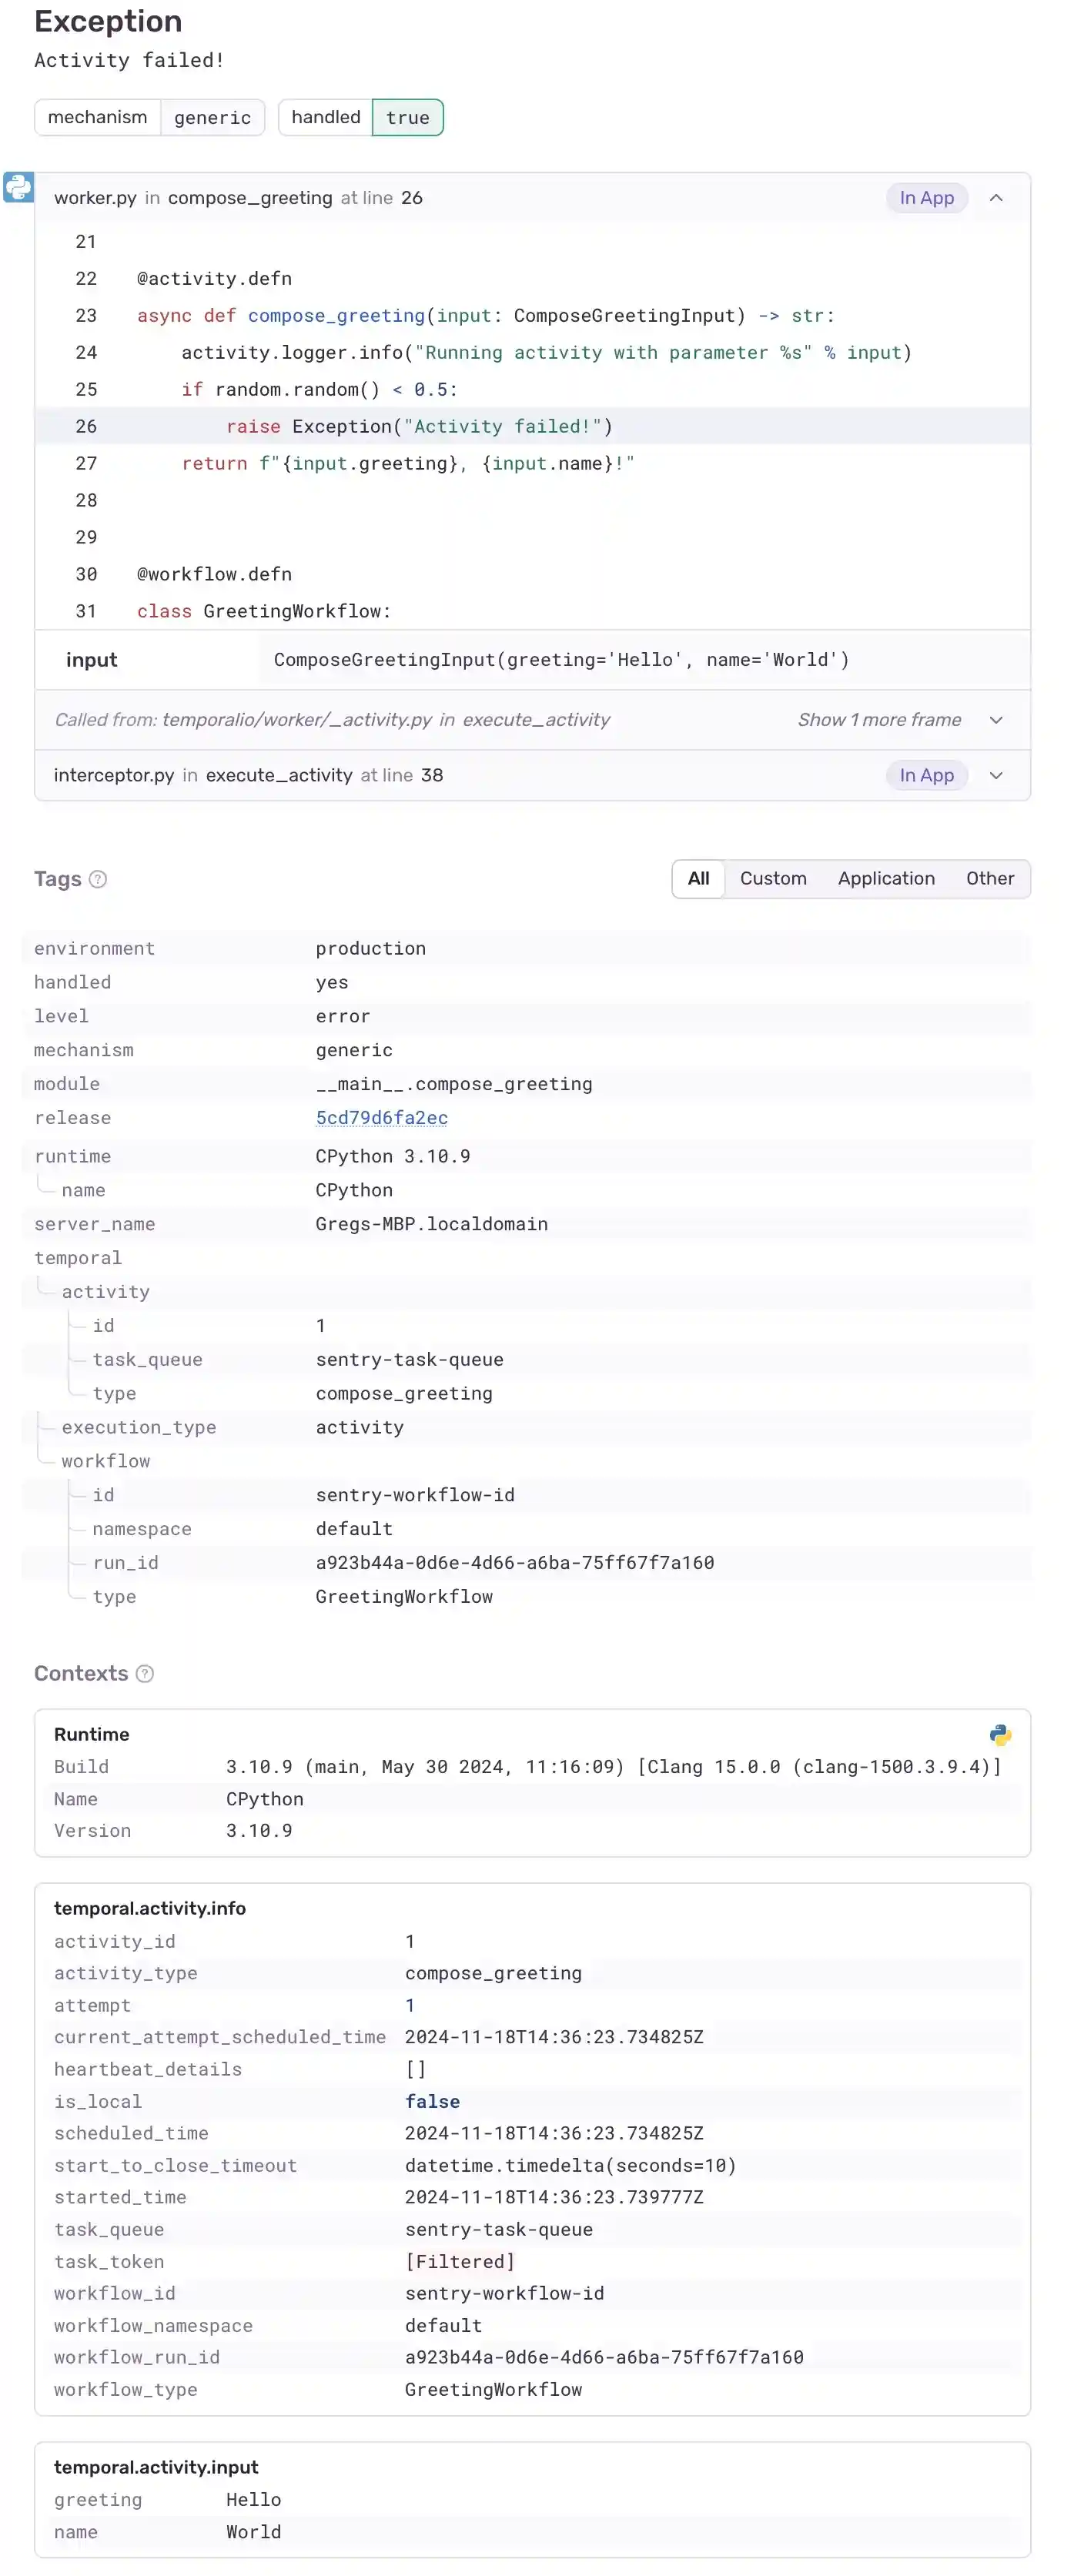
Task: Click the greeting value Hello
Action: [x=253, y=2500]
